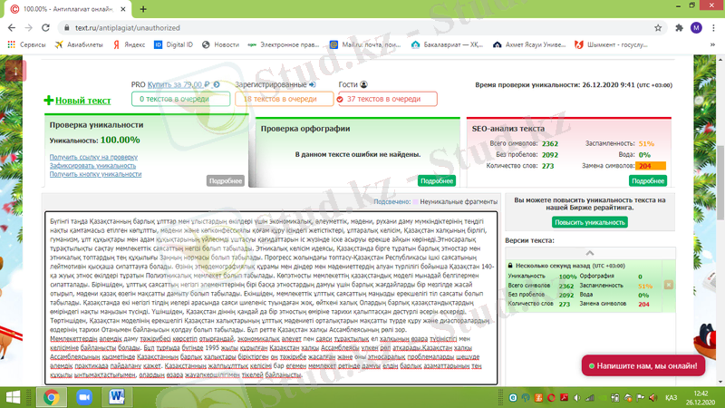
Task: Open Chrome from the taskbar
Action: point(52,397)
